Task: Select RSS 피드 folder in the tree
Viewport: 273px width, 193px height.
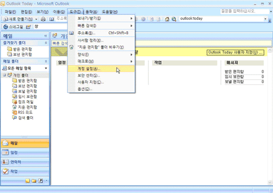Action: point(25,112)
